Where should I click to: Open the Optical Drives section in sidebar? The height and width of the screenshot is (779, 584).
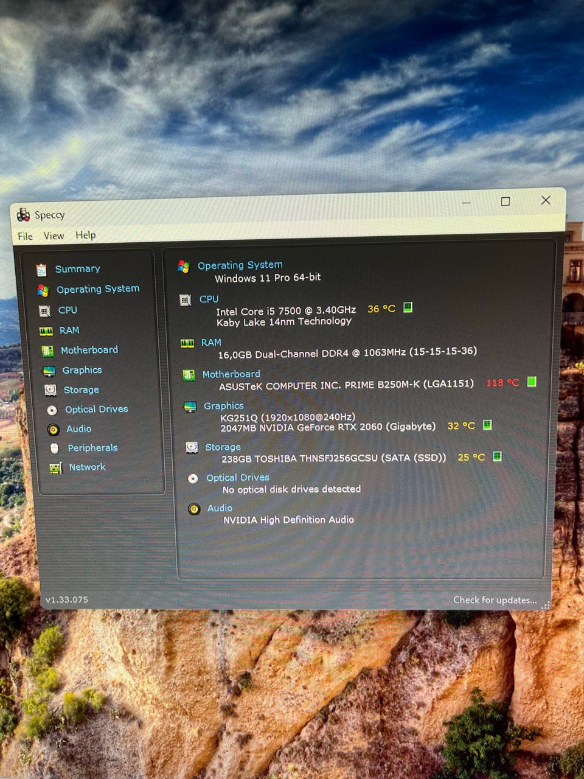[97, 410]
